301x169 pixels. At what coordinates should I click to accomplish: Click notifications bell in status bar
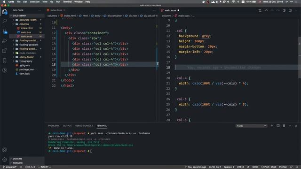[x=297, y=167]
